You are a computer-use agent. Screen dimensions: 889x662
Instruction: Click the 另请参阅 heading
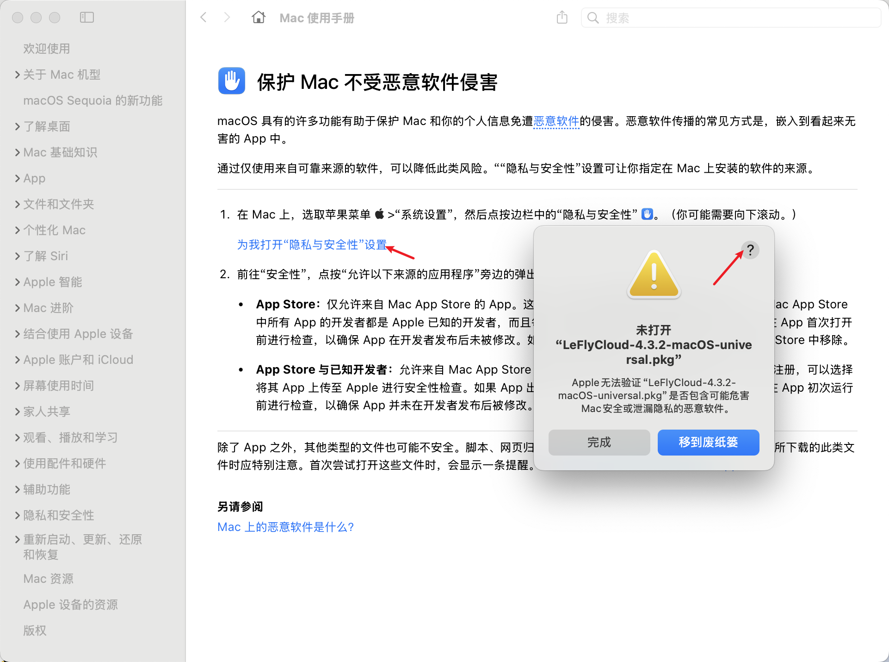pyautogui.click(x=240, y=506)
